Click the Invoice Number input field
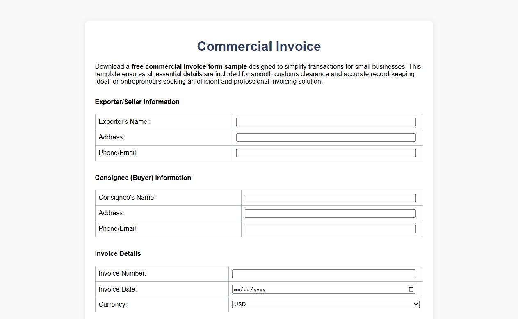Screen dimensions: 518x319 coord(323,273)
